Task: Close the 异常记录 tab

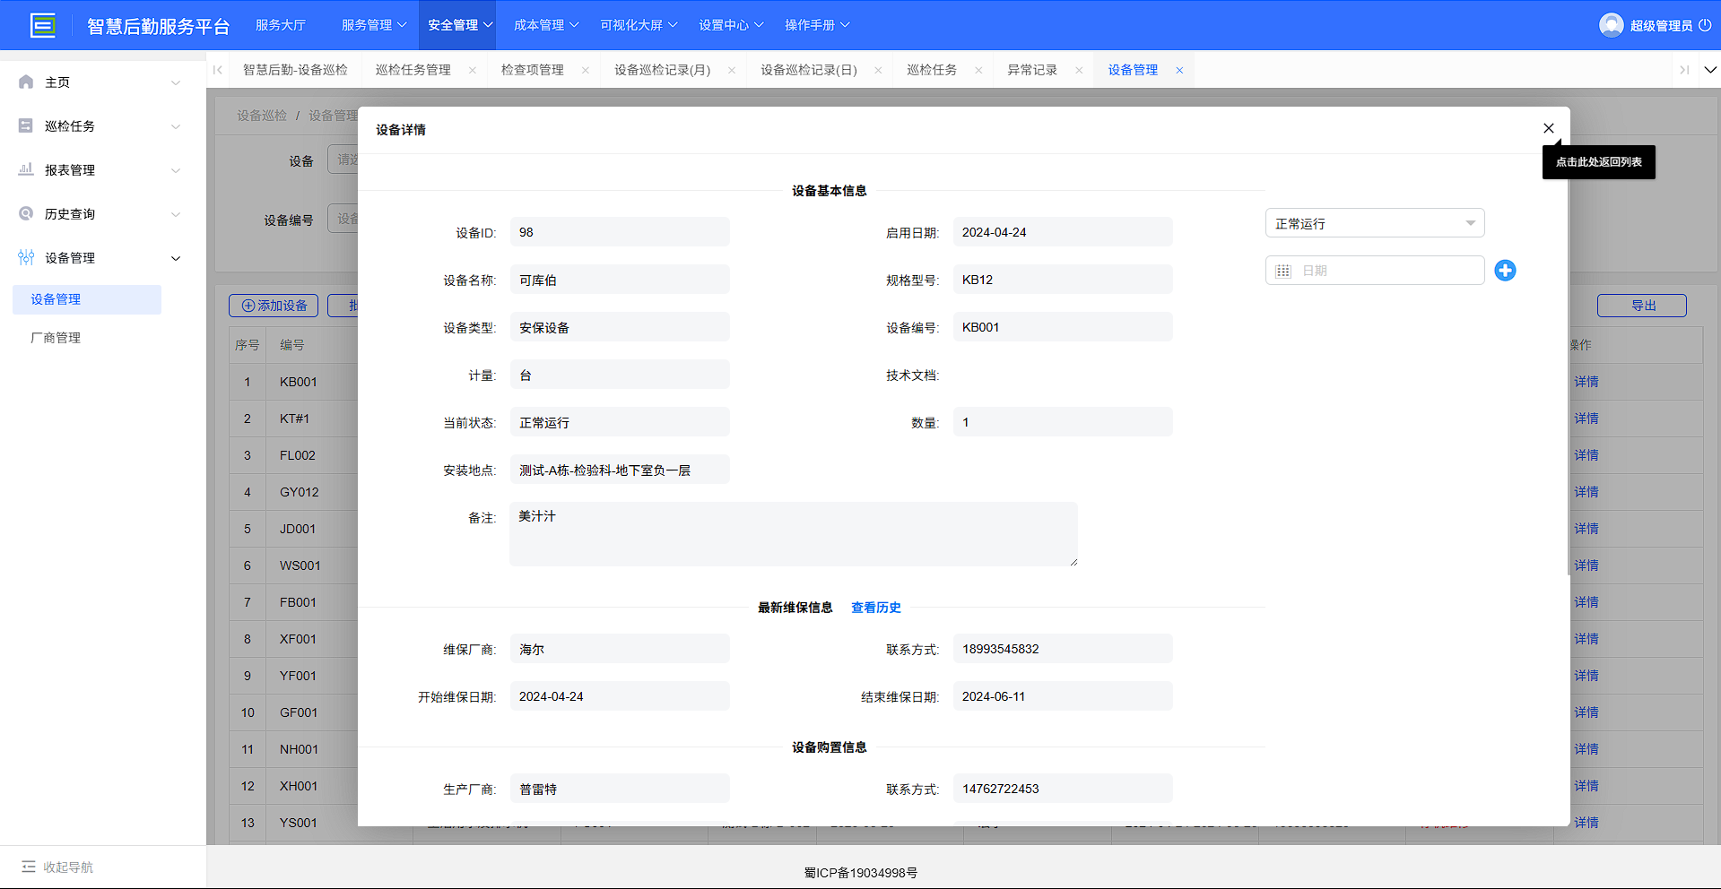Action: (1079, 70)
